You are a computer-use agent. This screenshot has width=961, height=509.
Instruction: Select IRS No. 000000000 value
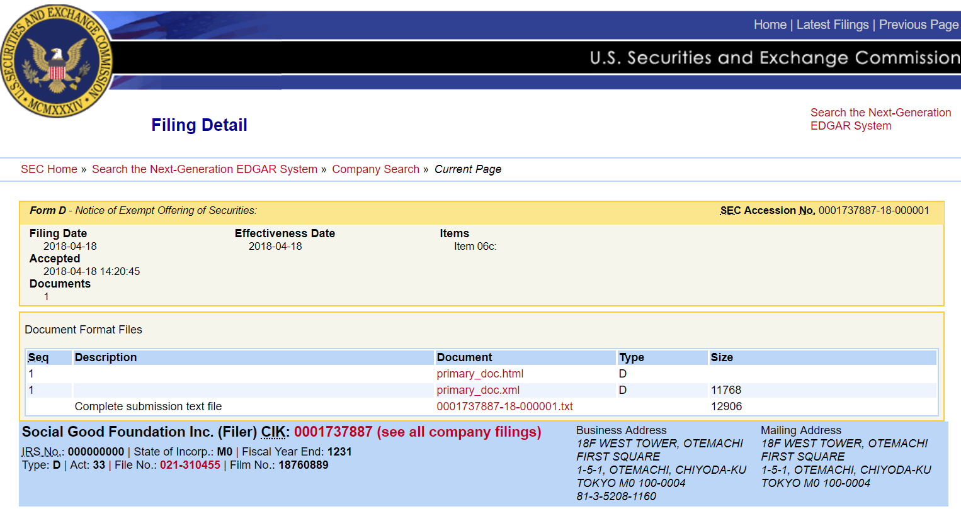tap(96, 452)
